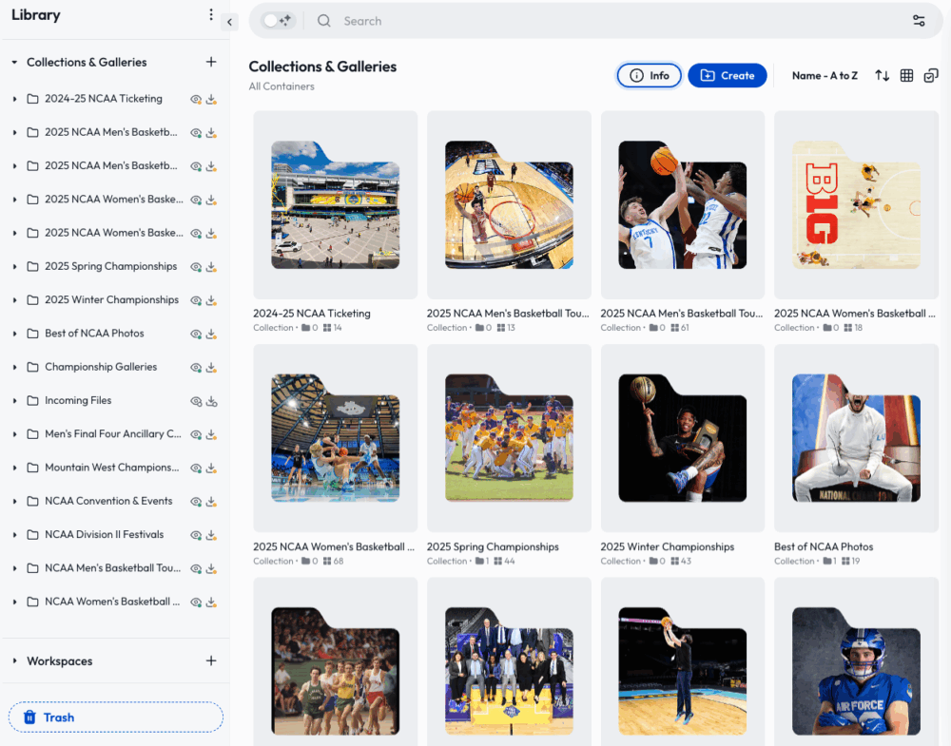Download the Championship Galleries collection
951x746 pixels.
(211, 367)
